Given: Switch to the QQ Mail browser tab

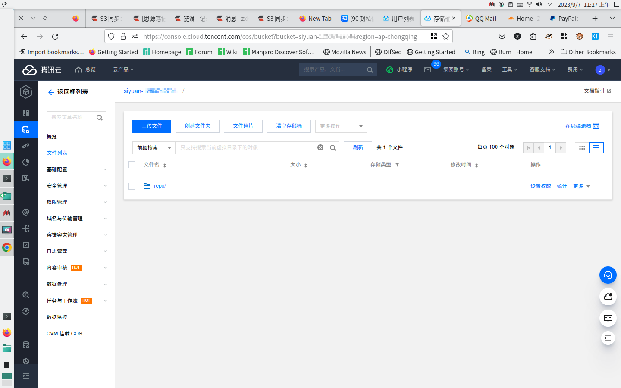Looking at the screenshot, I should pyautogui.click(x=481, y=19).
